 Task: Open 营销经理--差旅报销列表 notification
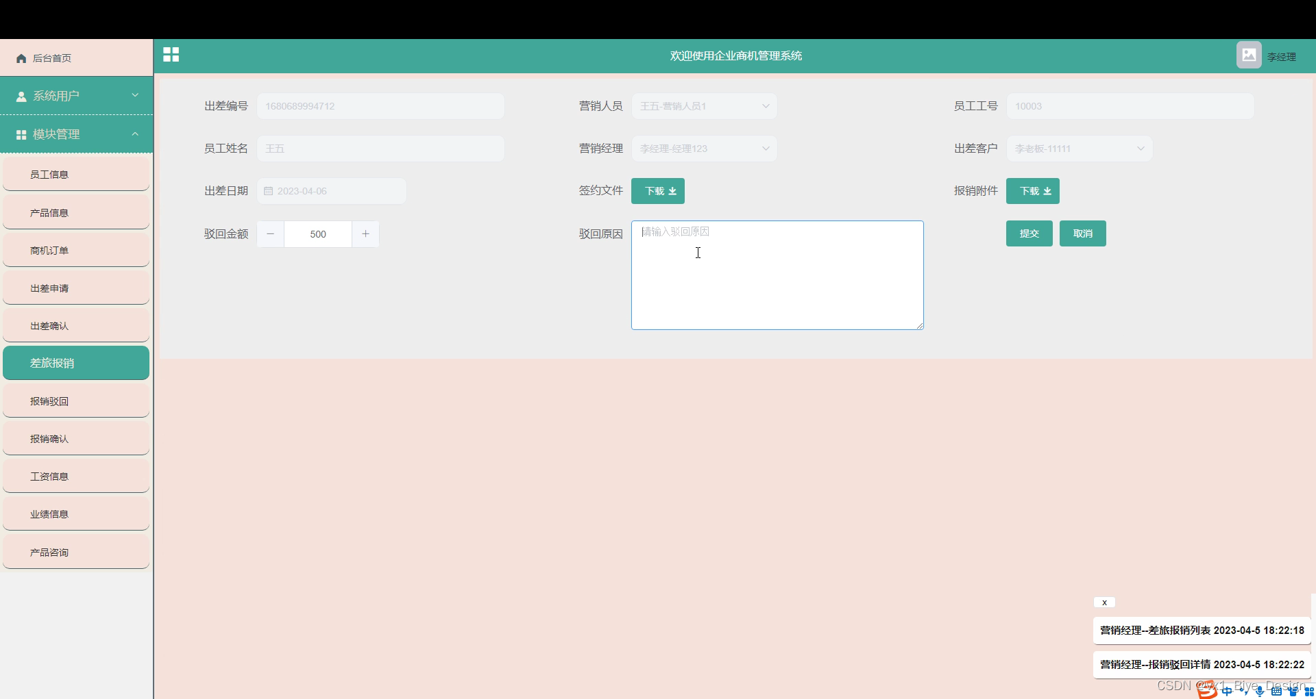coord(1202,631)
